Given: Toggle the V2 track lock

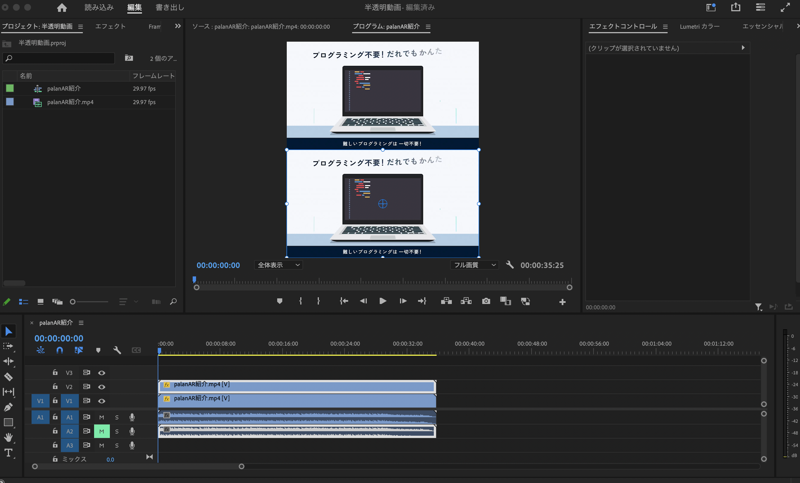Looking at the screenshot, I should pyautogui.click(x=55, y=387).
